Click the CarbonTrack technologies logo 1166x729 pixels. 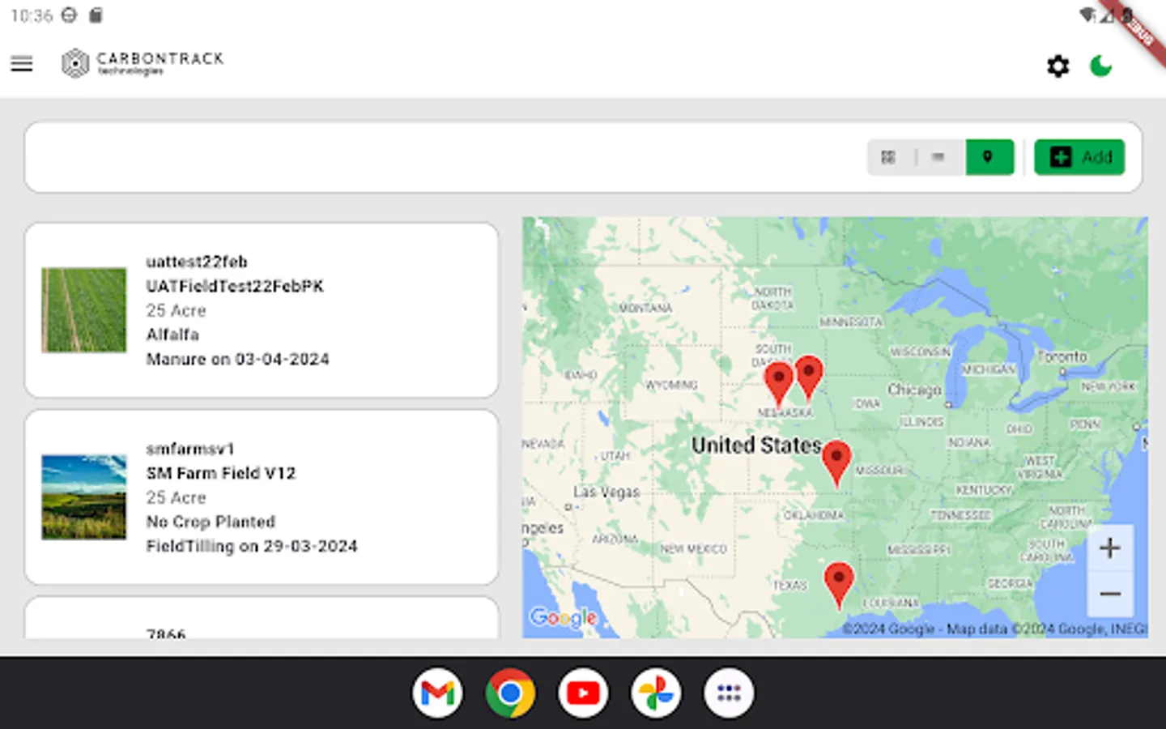pos(143,63)
